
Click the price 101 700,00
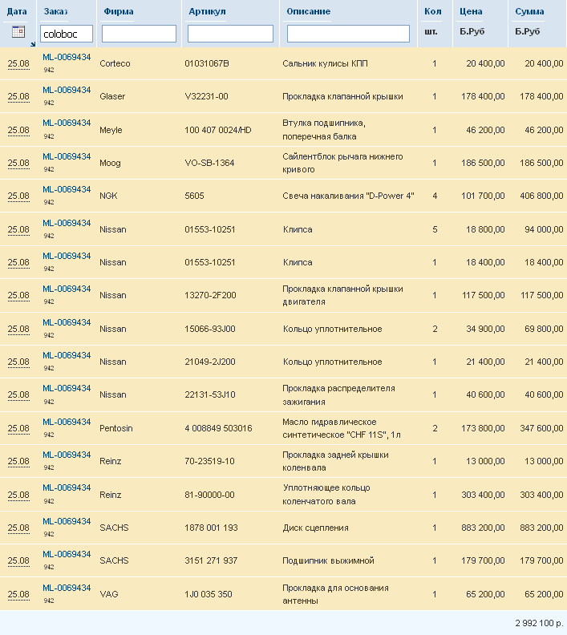pos(483,196)
